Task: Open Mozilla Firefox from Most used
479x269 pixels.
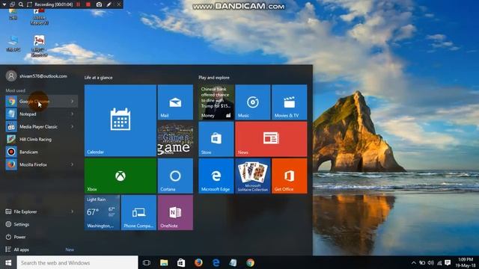Action: click(41, 164)
